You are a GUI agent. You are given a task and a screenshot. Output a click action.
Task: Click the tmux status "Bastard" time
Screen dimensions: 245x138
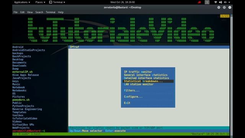pos(210,134)
